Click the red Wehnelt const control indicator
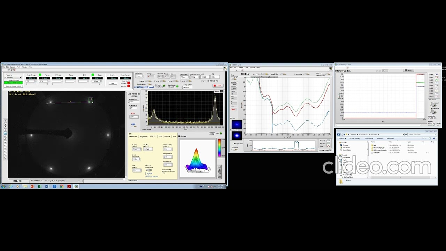 129,86
